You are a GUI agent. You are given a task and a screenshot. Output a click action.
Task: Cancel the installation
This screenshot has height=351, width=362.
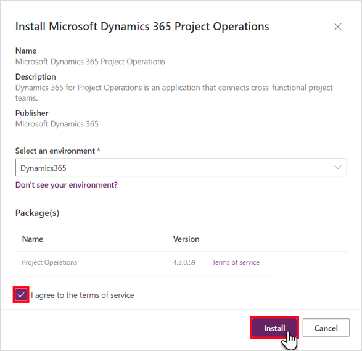[326, 328]
